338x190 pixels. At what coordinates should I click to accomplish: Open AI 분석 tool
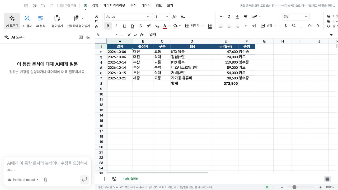pos(41,21)
